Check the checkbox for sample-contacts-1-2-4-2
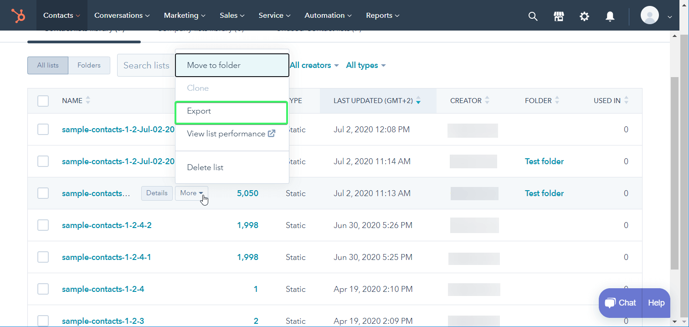The image size is (689, 327). 43,225
